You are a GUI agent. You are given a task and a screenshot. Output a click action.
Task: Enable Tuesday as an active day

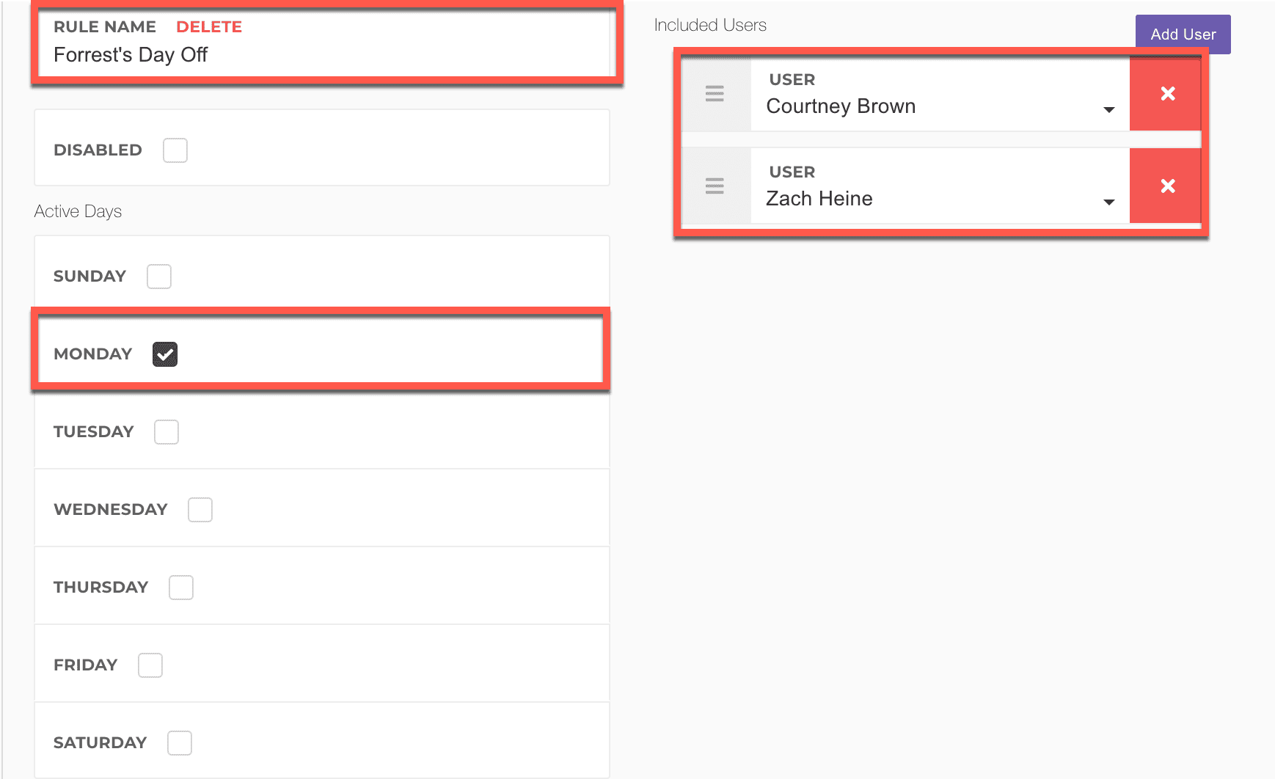coord(167,432)
